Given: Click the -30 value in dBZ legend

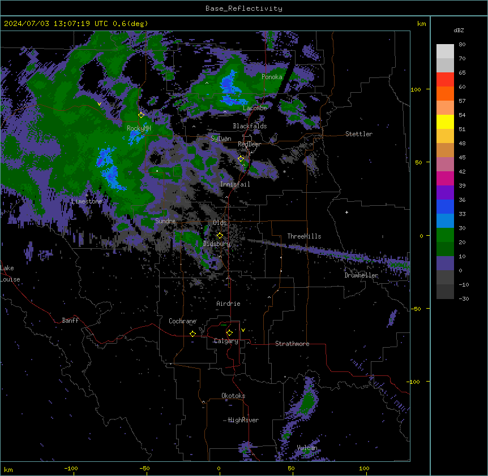Looking at the screenshot, I should [464, 298].
